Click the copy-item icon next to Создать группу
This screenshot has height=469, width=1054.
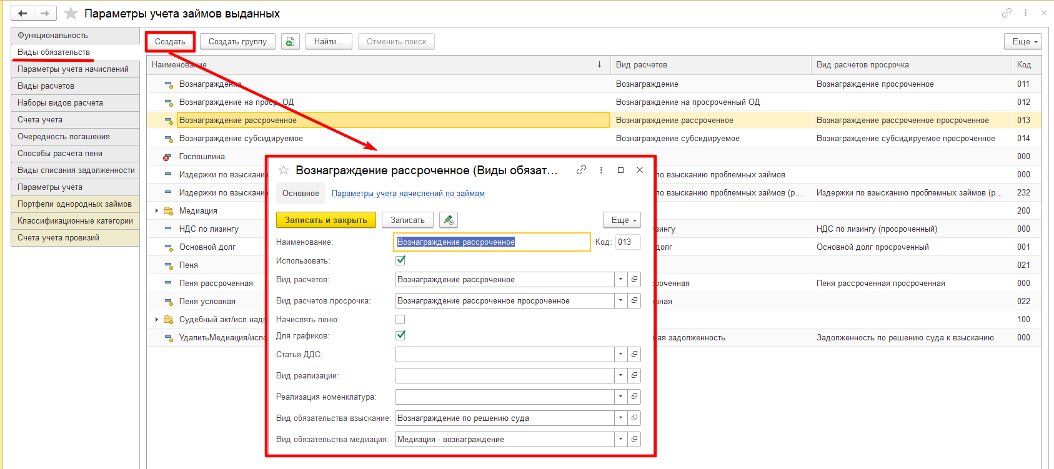(290, 41)
